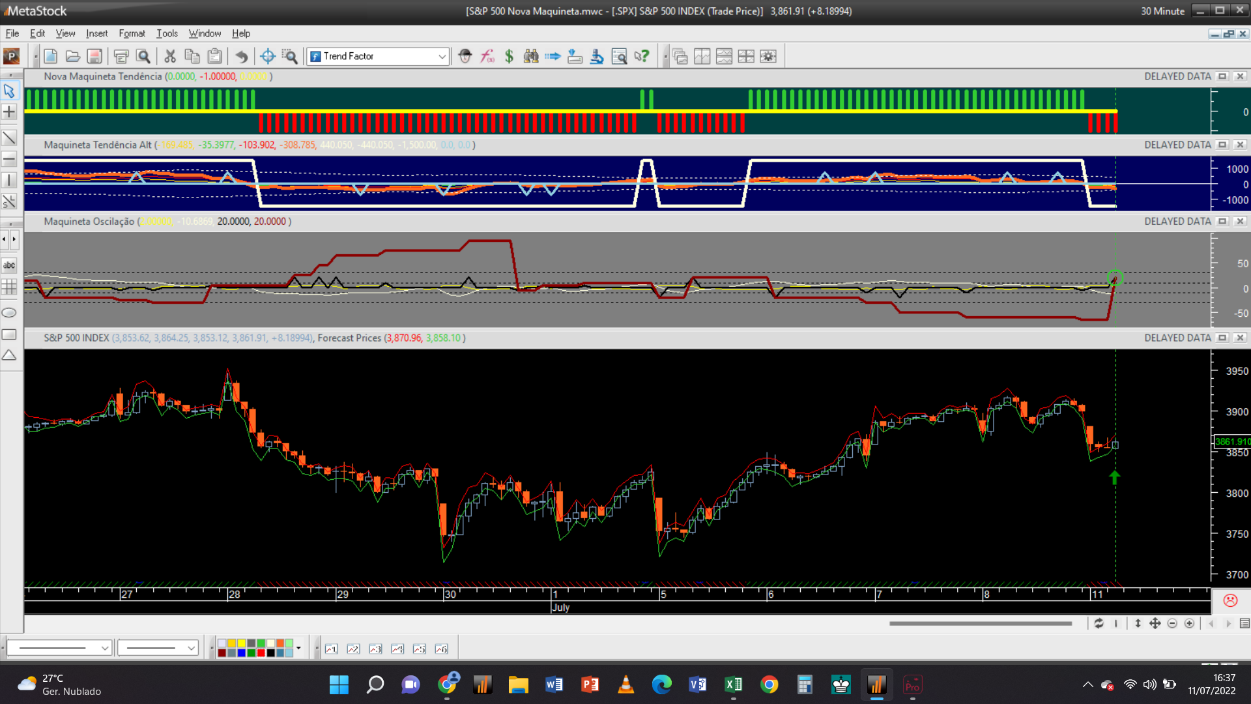
Task: Click the Expert Advisor hat icon
Action: 465,56
